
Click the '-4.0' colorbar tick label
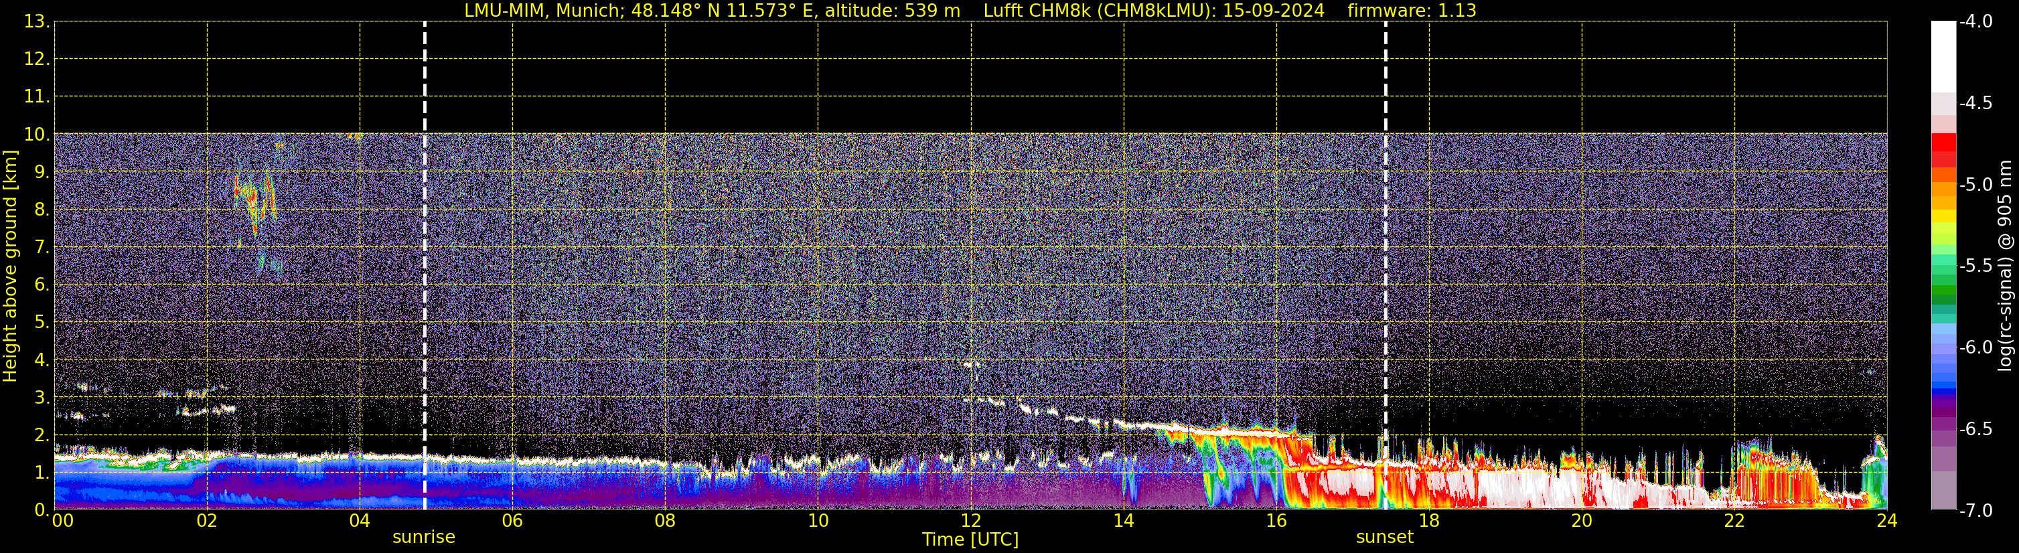point(1976,22)
